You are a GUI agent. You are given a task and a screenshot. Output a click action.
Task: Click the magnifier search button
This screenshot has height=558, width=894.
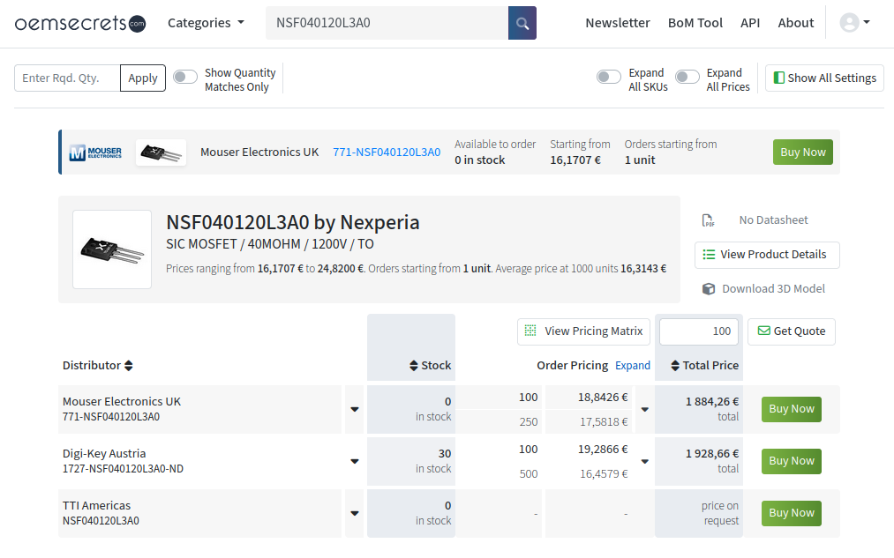(x=522, y=23)
